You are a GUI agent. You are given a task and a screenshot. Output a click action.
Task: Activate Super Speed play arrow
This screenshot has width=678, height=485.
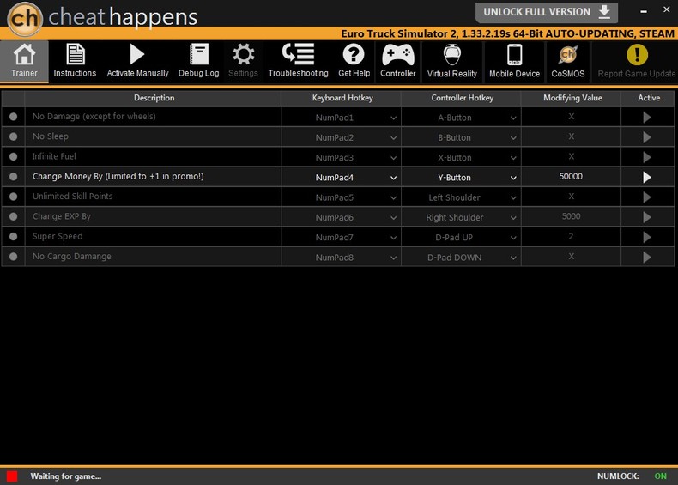click(647, 237)
